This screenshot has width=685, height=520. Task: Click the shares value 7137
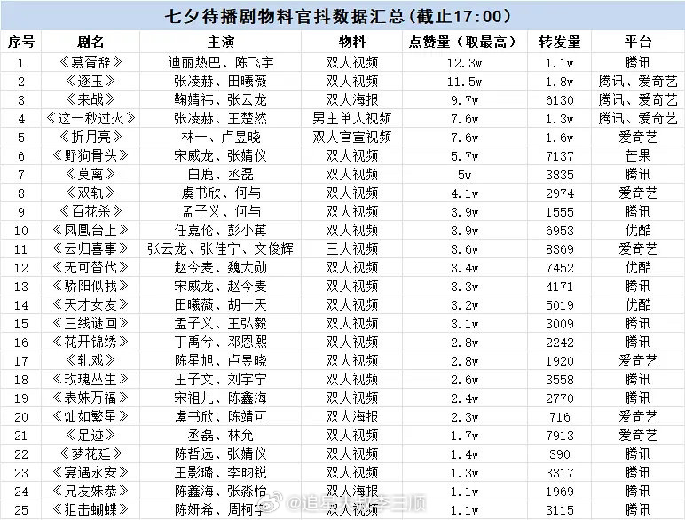click(560, 156)
